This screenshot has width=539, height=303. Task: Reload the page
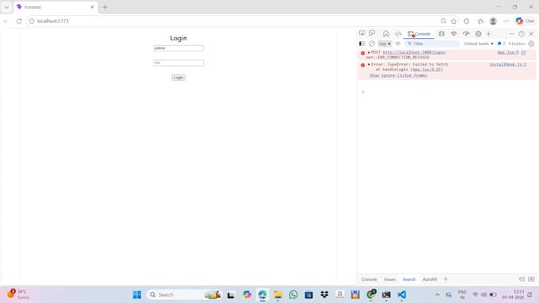(19, 21)
